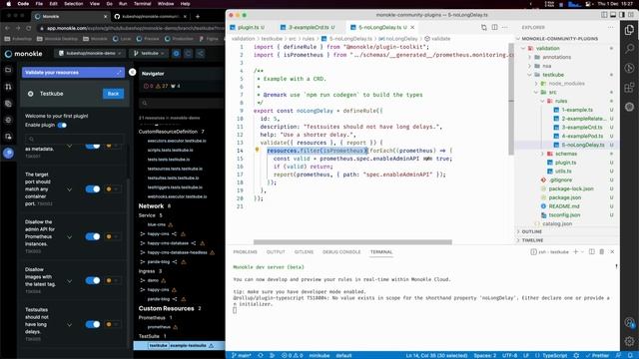
Task: Click the warning icon next to prometheus resource
Action: coord(176,327)
